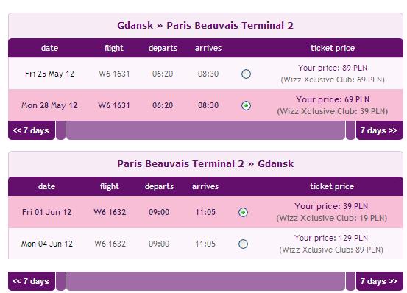Click the small left step beside return << 7 days

tap(61, 281)
